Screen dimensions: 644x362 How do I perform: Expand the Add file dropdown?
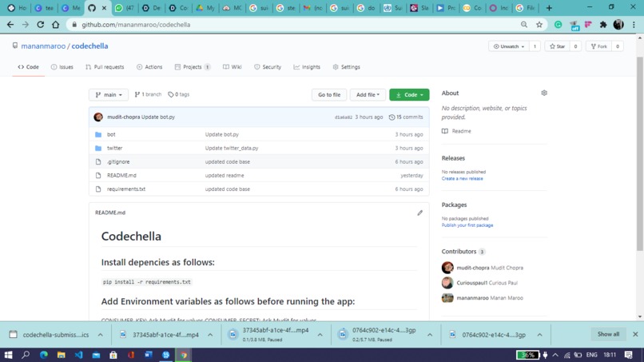[368, 94]
